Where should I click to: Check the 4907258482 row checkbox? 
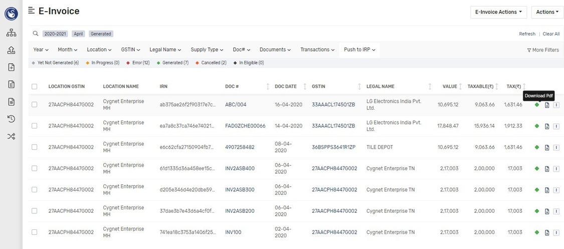(x=34, y=147)
